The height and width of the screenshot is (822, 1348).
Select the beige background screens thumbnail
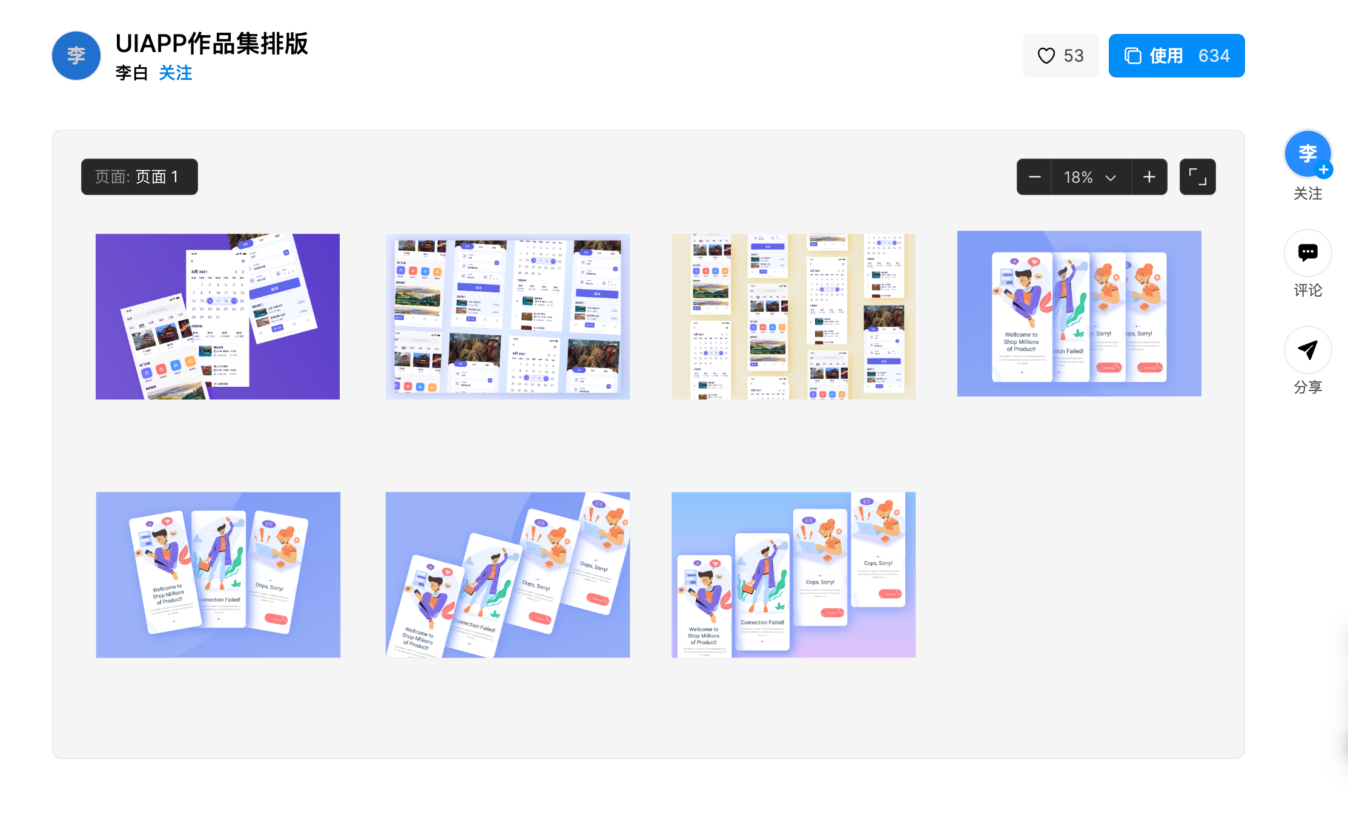[793, 317]
